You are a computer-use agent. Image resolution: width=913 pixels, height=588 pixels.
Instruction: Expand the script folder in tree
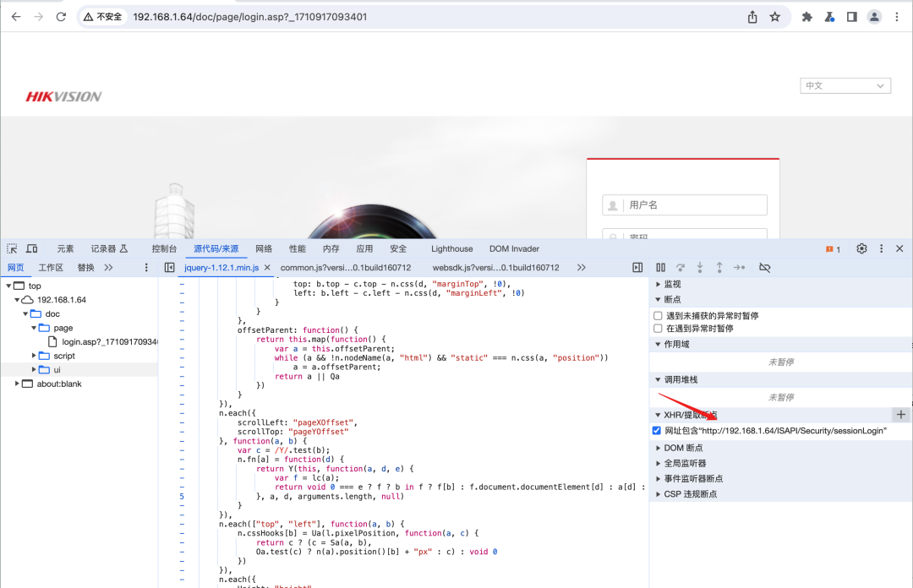pos(34,355)
